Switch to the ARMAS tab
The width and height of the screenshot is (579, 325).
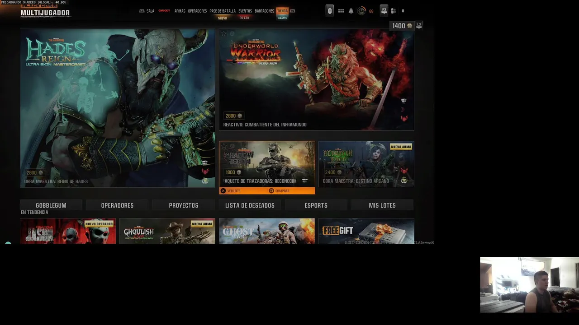click(180, 11)
